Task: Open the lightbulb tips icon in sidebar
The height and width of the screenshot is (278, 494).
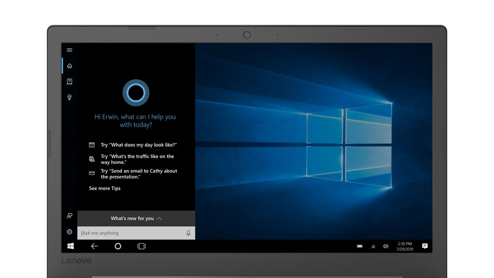Action: [69, 97]
